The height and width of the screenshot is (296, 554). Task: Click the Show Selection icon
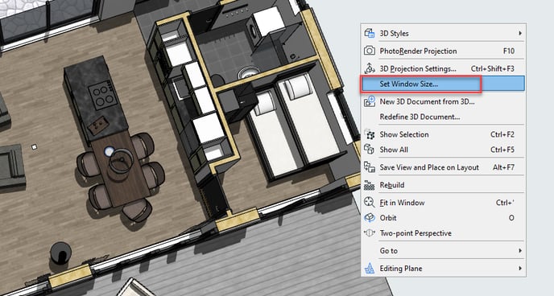point(370,134)
